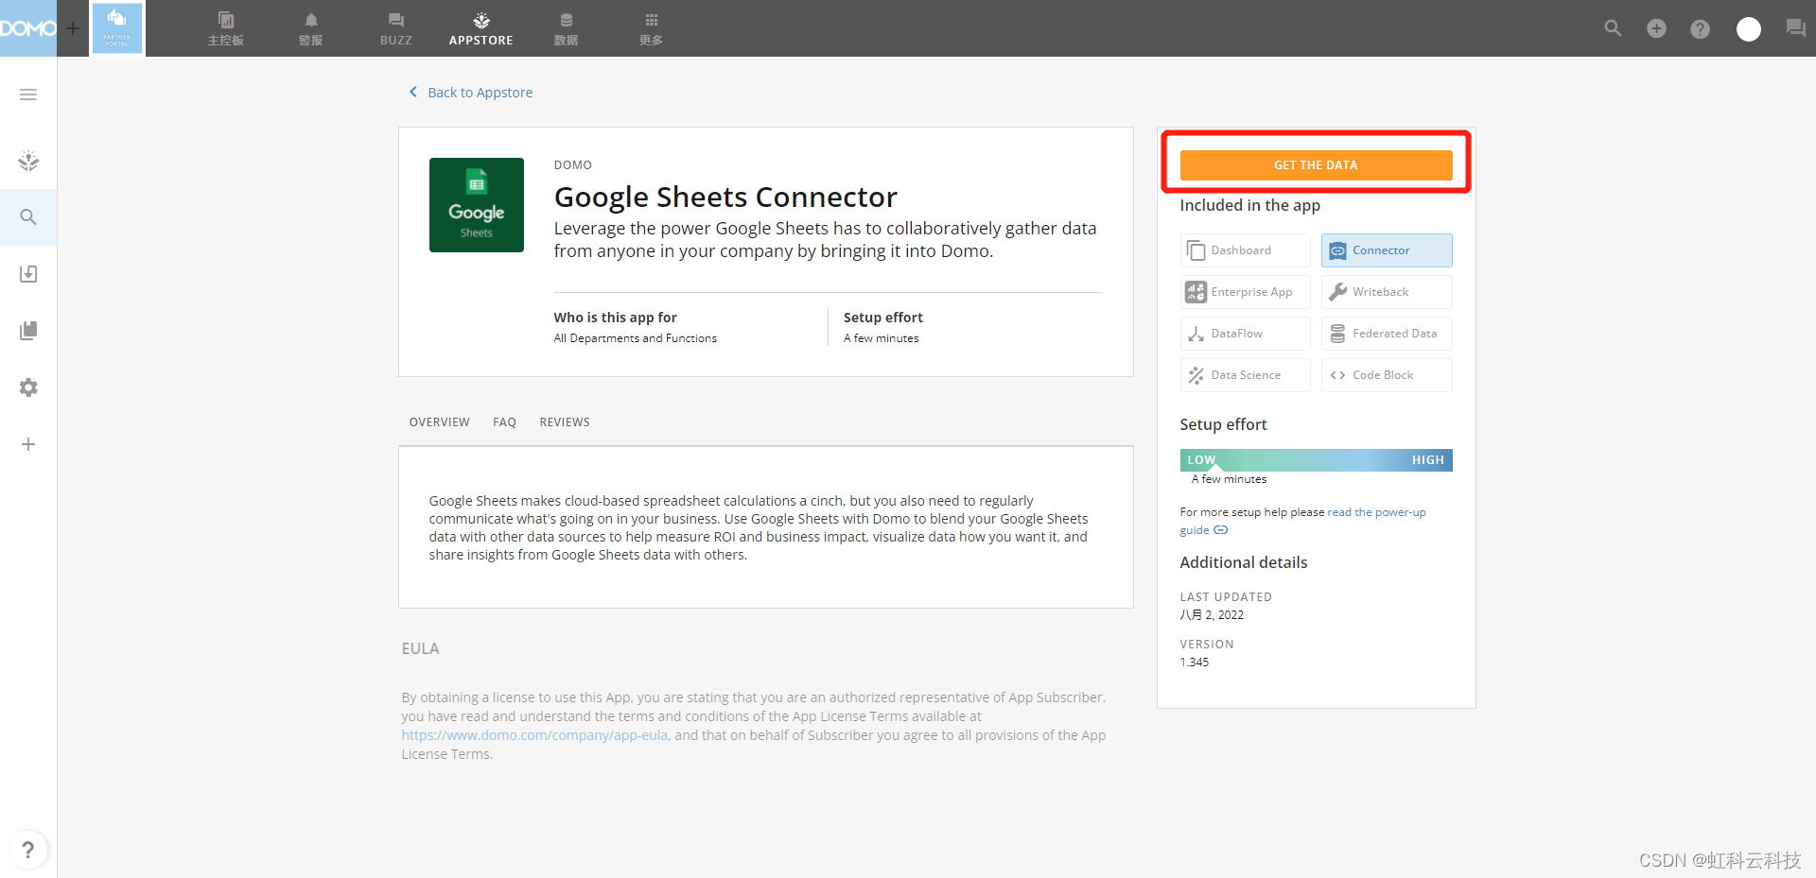The height and width of the screenshot is (878, 1816).
Task: Open the domo.com app-eula link
Action: tap(534, 735)
